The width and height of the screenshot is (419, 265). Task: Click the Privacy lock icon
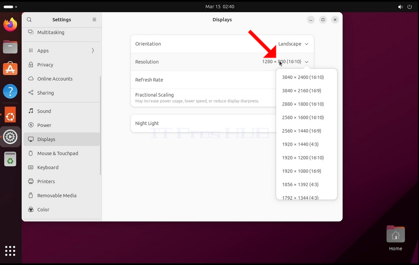pos(31,65)
